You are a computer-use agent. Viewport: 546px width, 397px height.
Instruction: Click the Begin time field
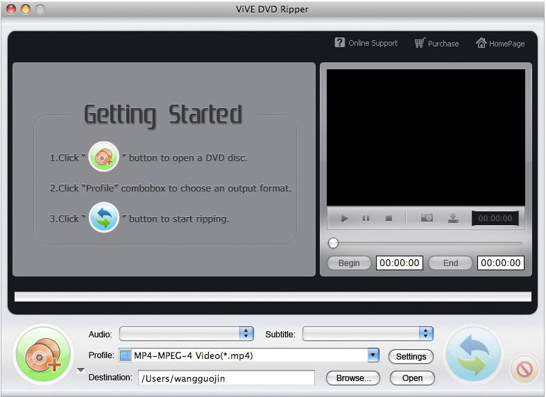(x=400, y=263)
